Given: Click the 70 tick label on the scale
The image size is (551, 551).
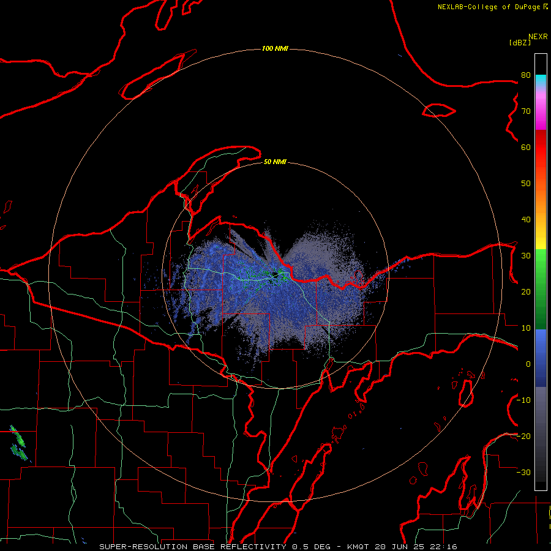Looking at the screenshot, I should [526, 111].
